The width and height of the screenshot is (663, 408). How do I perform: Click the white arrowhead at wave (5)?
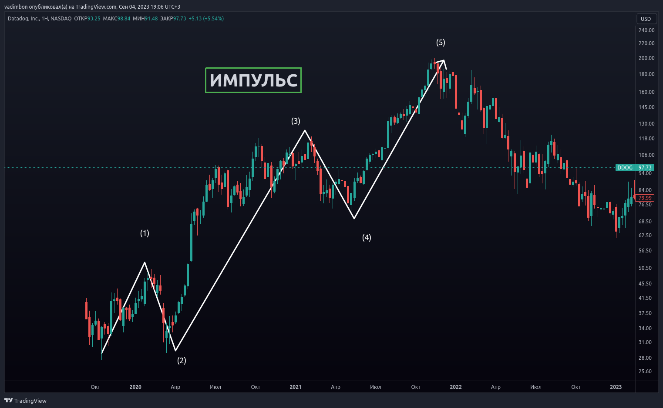[x=442, y=62]
